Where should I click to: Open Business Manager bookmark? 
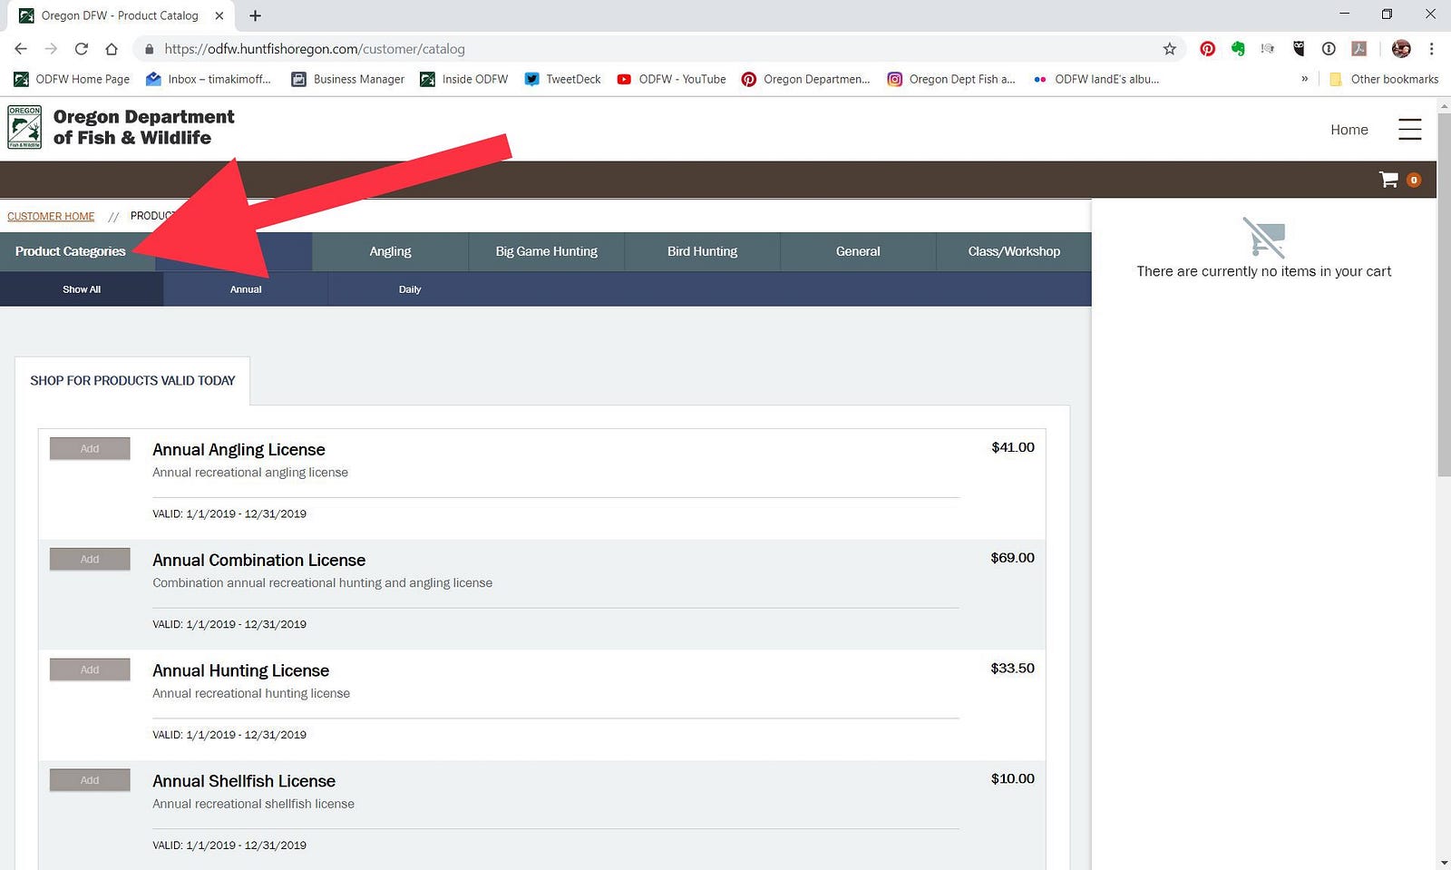pyautogui.click(x=348, y=79)
